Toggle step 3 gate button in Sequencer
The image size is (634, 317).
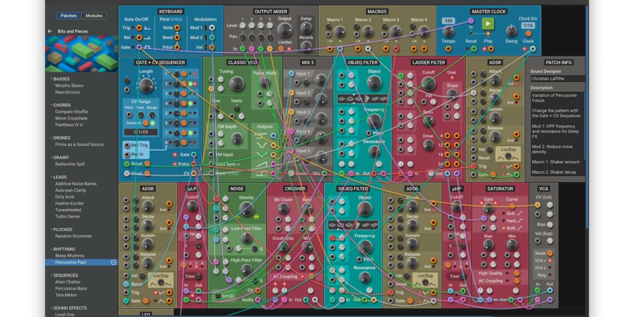[x=184, y=93]
